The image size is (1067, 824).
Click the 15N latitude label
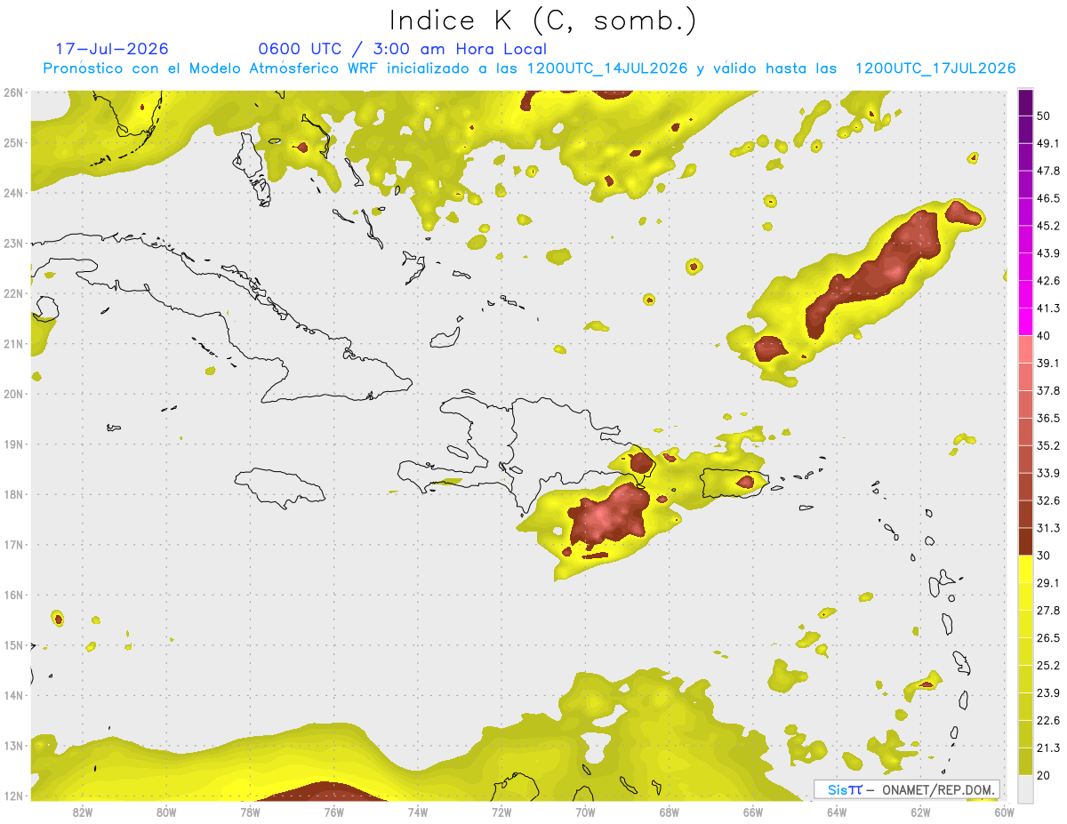pos(13,644)
